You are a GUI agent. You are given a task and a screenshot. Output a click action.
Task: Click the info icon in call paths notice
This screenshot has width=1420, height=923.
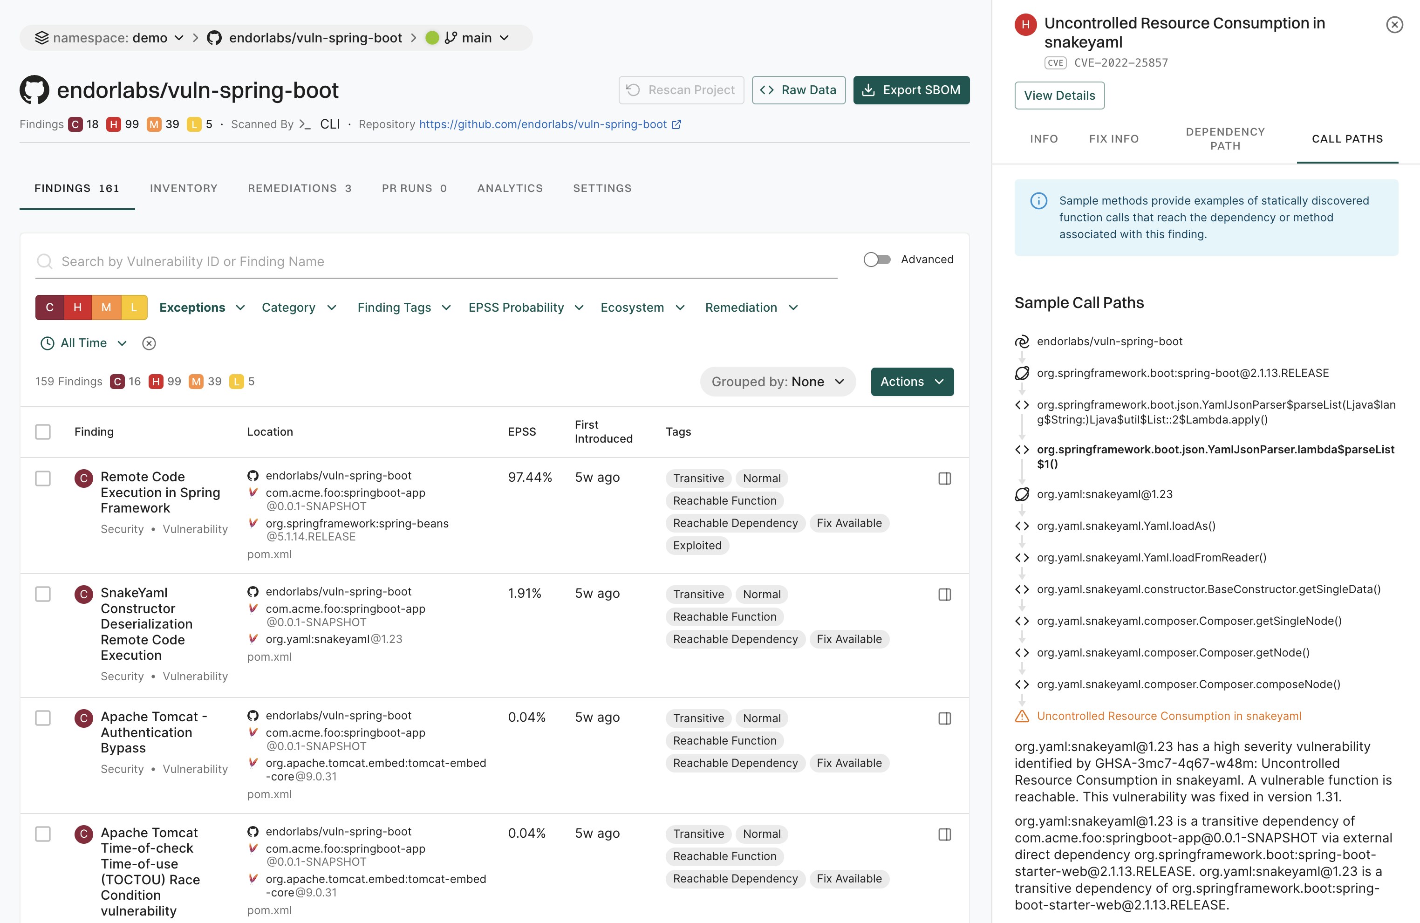tap(1038, 201)
